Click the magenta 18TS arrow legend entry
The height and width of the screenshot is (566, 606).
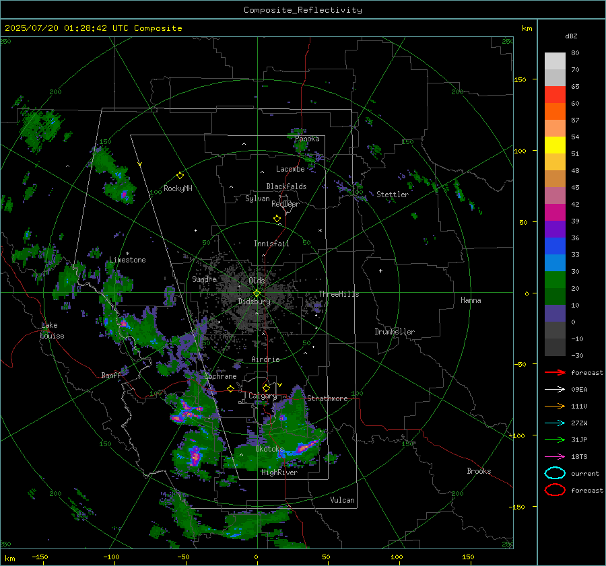click(555, 457)
